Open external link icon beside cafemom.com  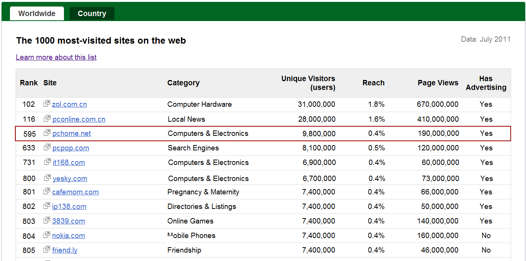(x=47, y=191)
